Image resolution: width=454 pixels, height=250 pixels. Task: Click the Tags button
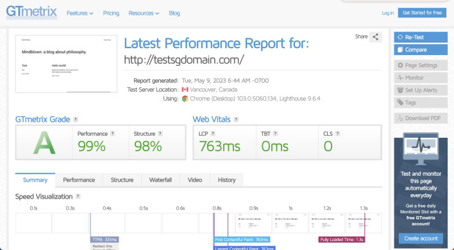pyautogui.click(x=421, y=103)
